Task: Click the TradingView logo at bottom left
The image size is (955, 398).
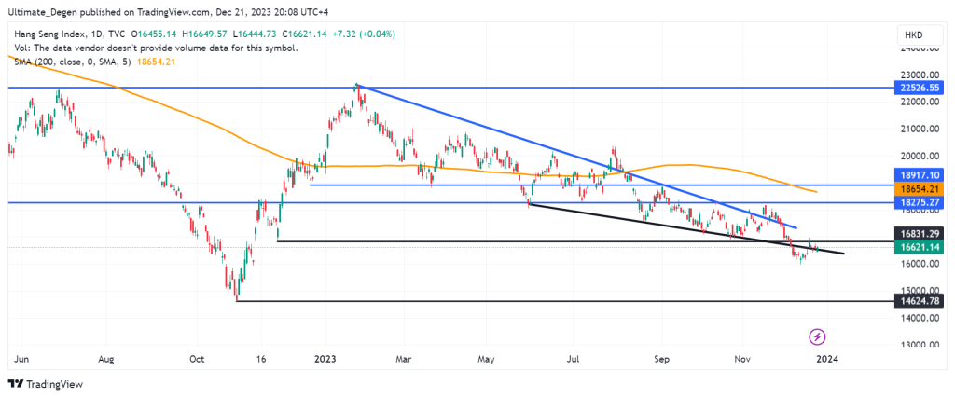Action: (x=44, y=384)
